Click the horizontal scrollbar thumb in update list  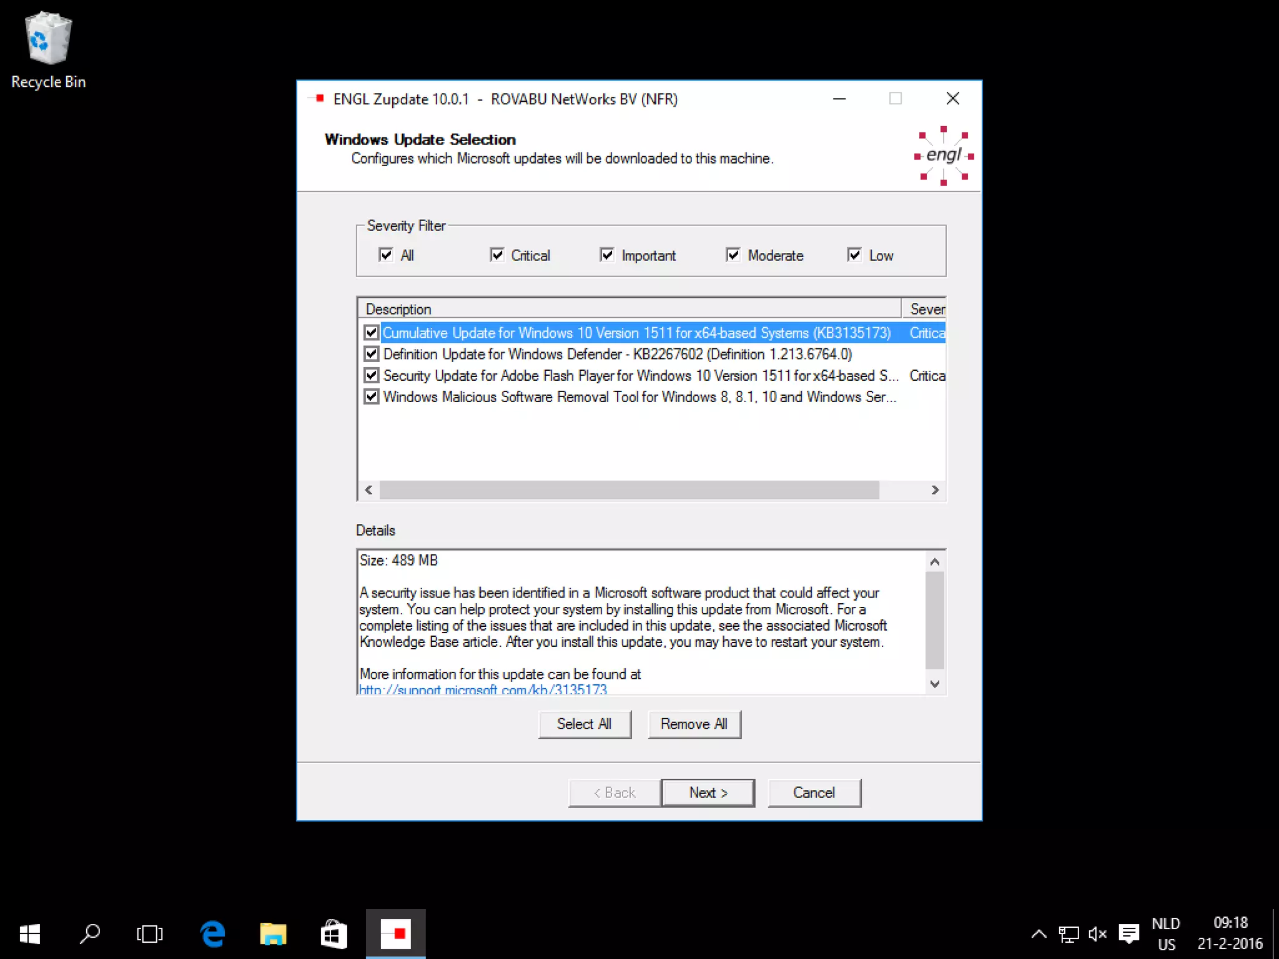pos(630,490)
